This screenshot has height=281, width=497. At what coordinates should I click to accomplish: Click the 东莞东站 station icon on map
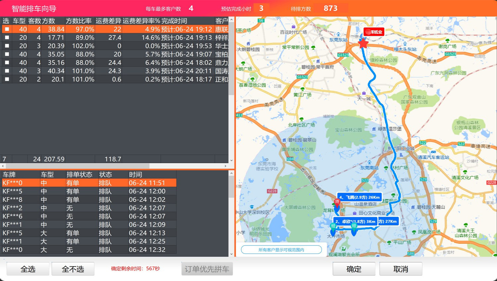[338, 35]
